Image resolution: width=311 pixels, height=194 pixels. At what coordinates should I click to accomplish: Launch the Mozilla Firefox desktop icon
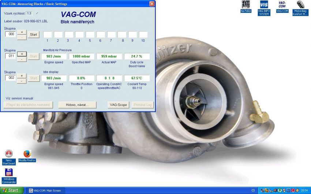click(x=27, y=156)
